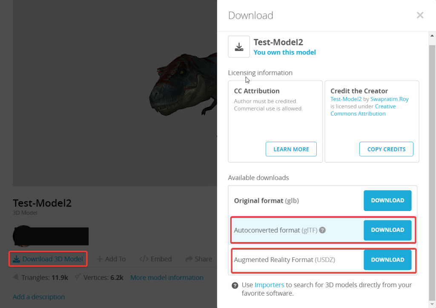Image resolution: width=436 pixels, height=308 pixels.
Task: Follow the Importers link
Action: pyautogui.click(x=269, y=285)
